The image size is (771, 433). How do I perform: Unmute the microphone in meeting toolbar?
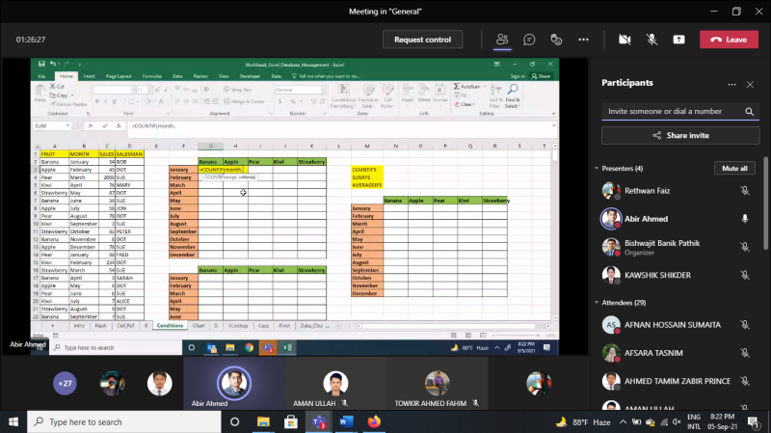(x=651, y=40)
